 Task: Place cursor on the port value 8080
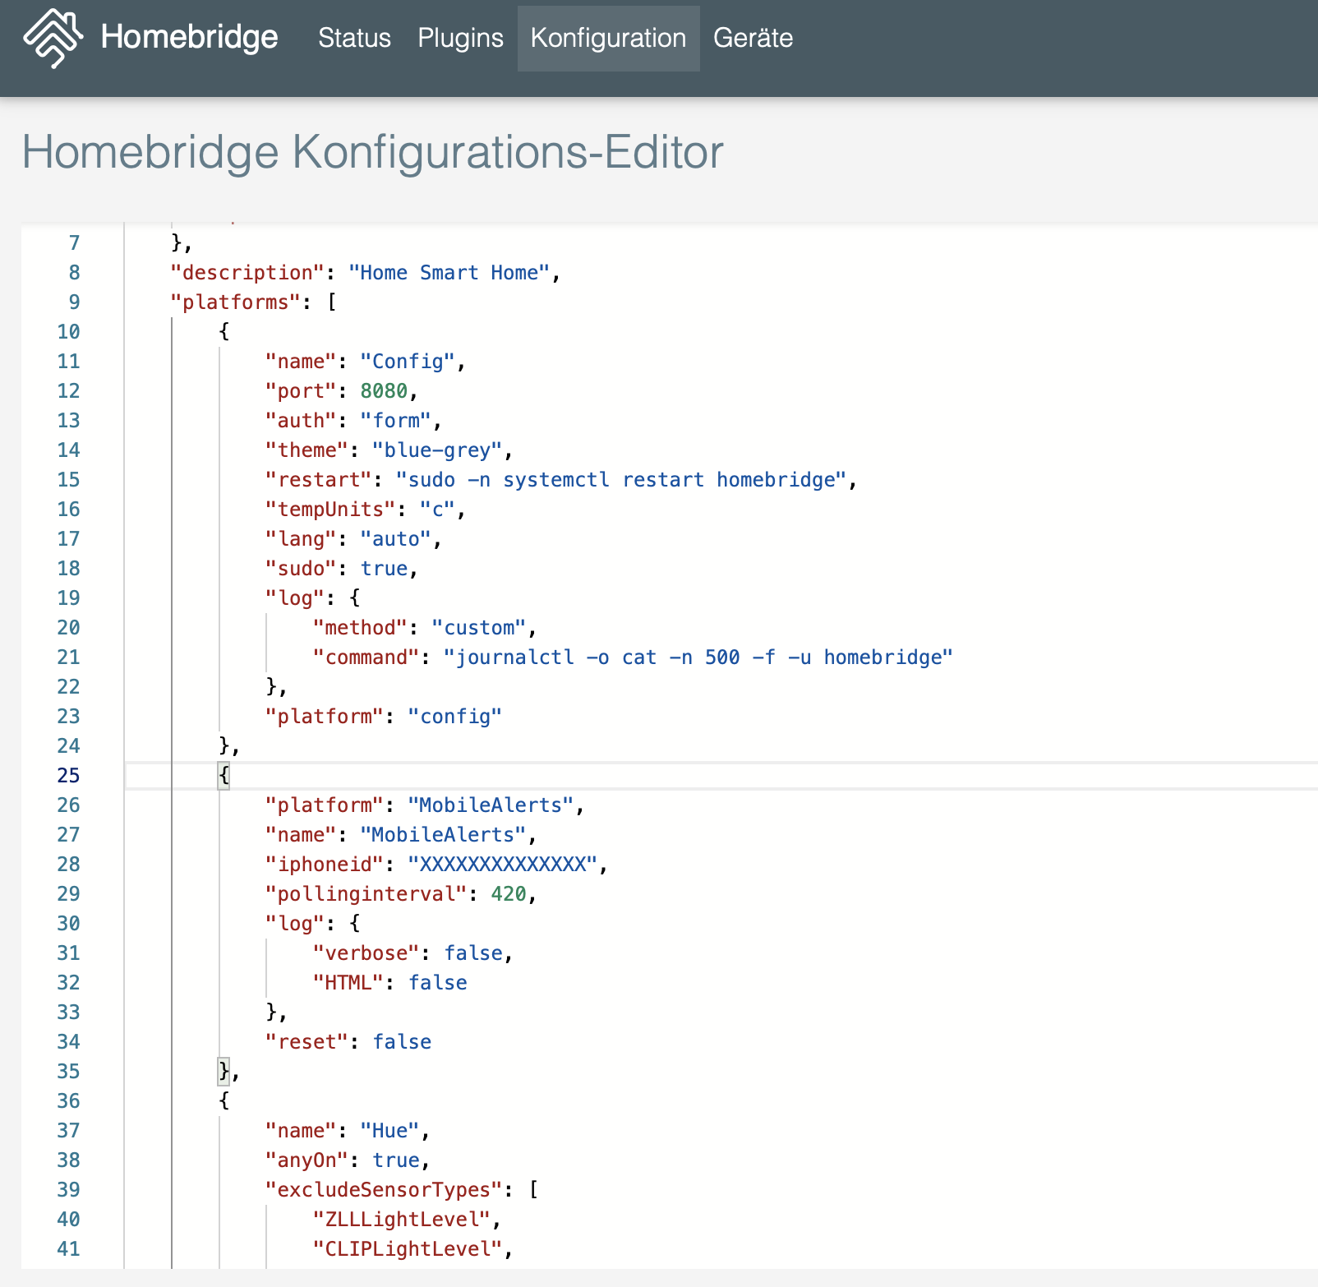point(384,391)
